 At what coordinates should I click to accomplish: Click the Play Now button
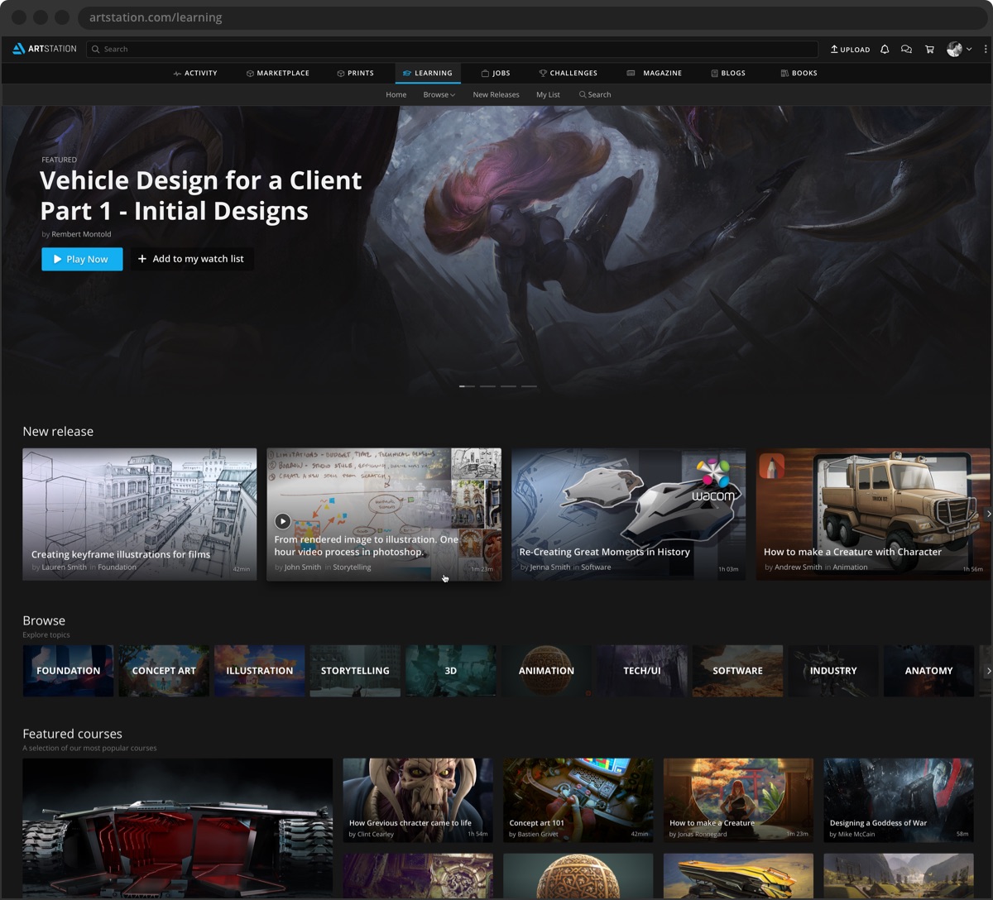pos(82,259)
